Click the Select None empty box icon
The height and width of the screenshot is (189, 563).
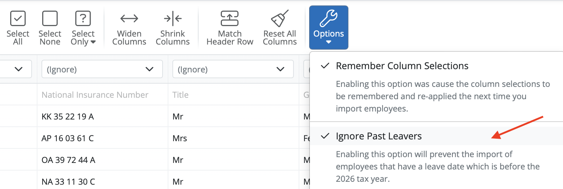point(50,18)
